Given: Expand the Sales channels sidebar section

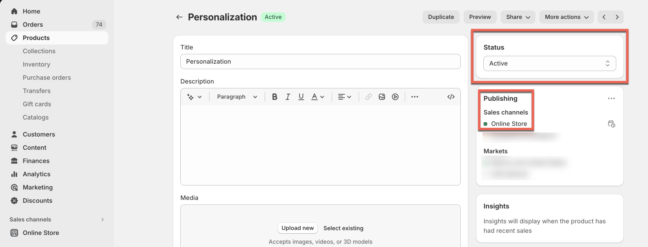Looking at the screenshot, I should (x=102, y=220).
